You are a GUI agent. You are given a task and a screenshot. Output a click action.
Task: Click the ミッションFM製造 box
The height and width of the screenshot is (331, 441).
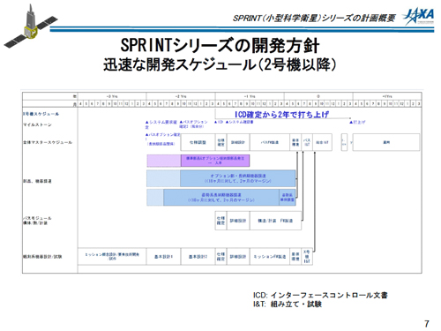[x=270, y=257]
